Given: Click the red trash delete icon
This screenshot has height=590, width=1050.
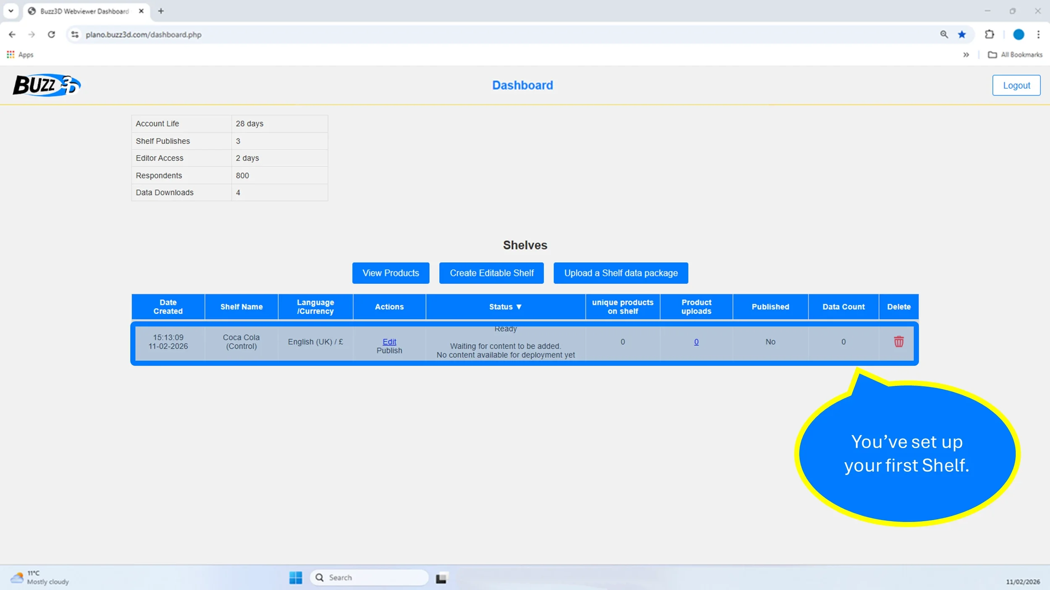Looking at the screenshot, I should click(x=898, y=342).
